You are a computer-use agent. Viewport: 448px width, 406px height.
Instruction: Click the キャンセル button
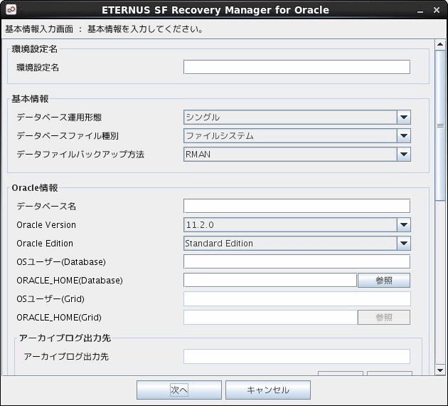click(x=267, y=390)
